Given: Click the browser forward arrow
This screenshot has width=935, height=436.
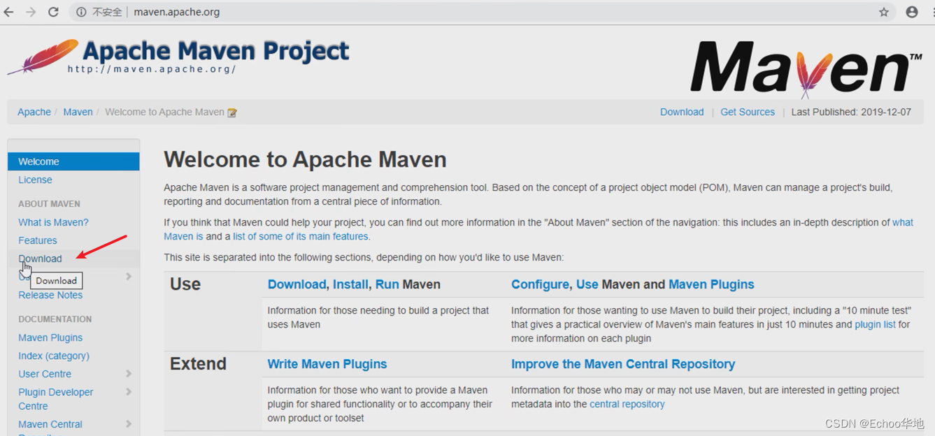Looking at the screenshot, I should pyautogui.click(x=31, y=12).
